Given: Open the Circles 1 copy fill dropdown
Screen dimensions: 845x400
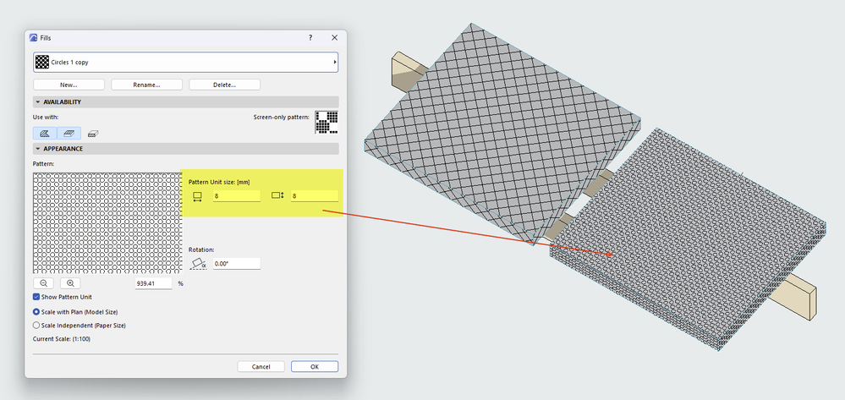Looking at the screenshot, I should pyautogui.click(x=186, y=62).
